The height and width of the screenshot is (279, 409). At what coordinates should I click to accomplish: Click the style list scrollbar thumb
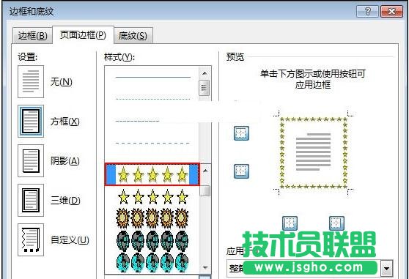pyautogui.click(x=204, y=88)
